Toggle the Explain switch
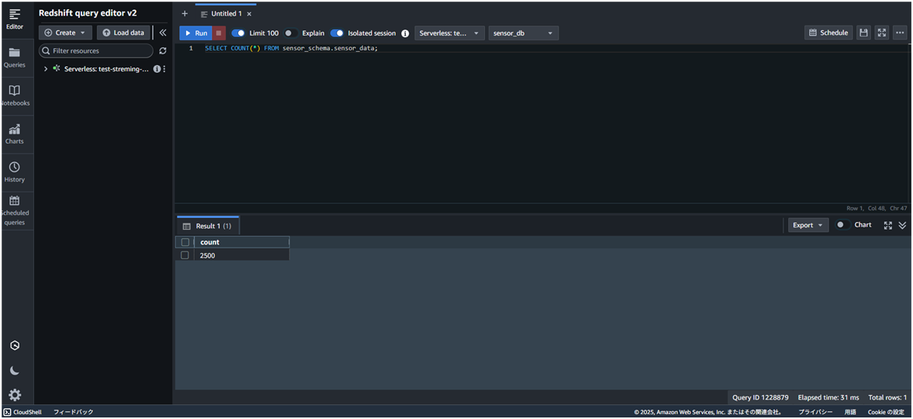913x419 pixels. pos(291,33)
